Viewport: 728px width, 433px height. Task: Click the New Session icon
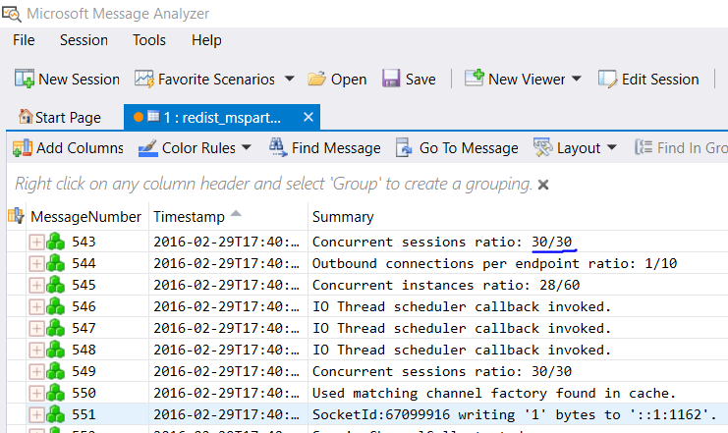(x=25, y=79)
